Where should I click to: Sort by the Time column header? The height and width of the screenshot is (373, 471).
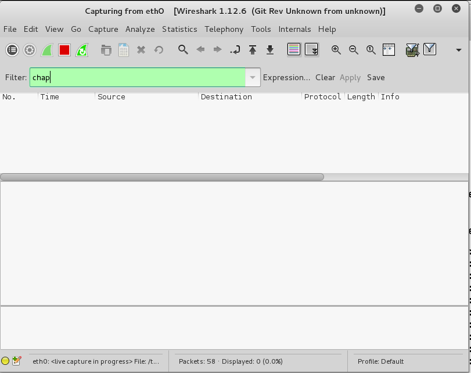67,97
